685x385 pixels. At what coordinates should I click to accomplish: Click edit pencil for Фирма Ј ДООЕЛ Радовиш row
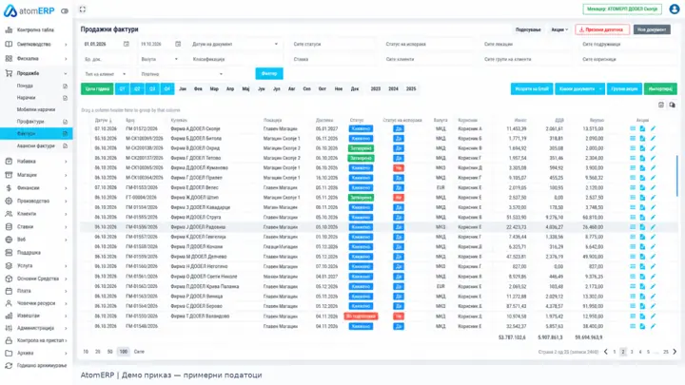coord(653,227)
